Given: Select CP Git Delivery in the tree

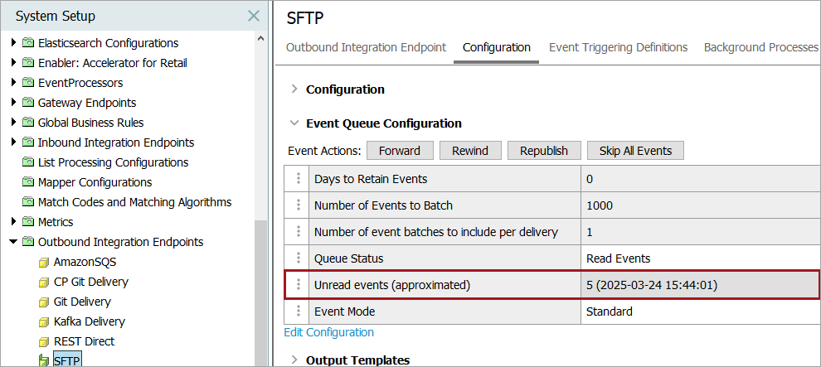Looking at the screenshot, I should click(x=91, y=282).
